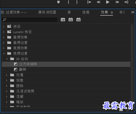Image resolution: width=136 pixels, height=114 pixels.
Task: Switch to the 信息 tab
Action: tap(86, 12)
